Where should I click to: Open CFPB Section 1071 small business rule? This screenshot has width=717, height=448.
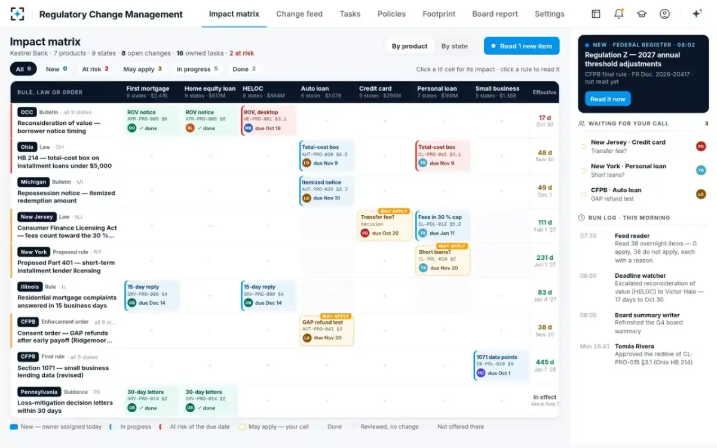coord(66,366)
